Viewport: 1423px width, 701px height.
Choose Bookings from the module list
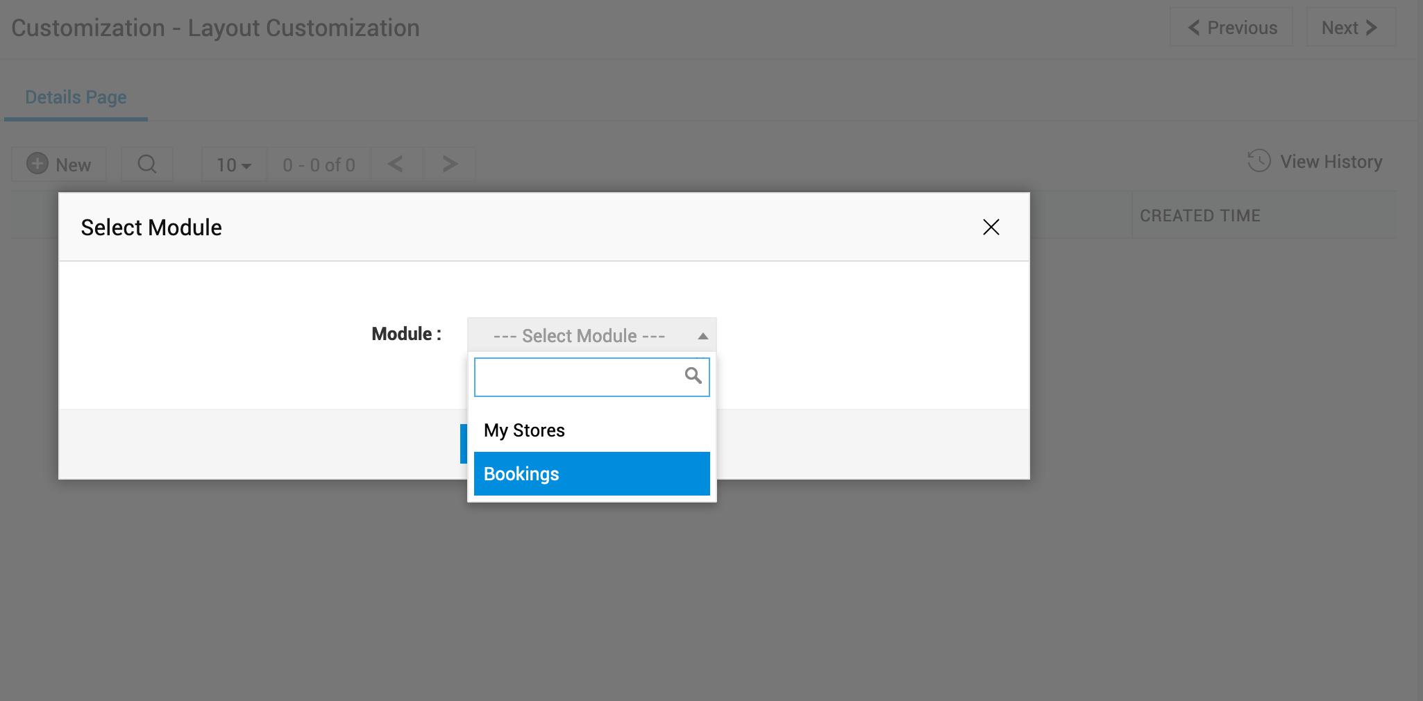[591, 473]
